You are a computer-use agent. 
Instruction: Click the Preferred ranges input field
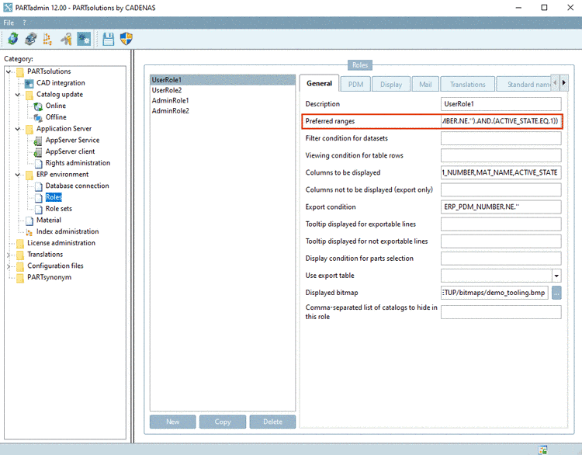[501, 121]
